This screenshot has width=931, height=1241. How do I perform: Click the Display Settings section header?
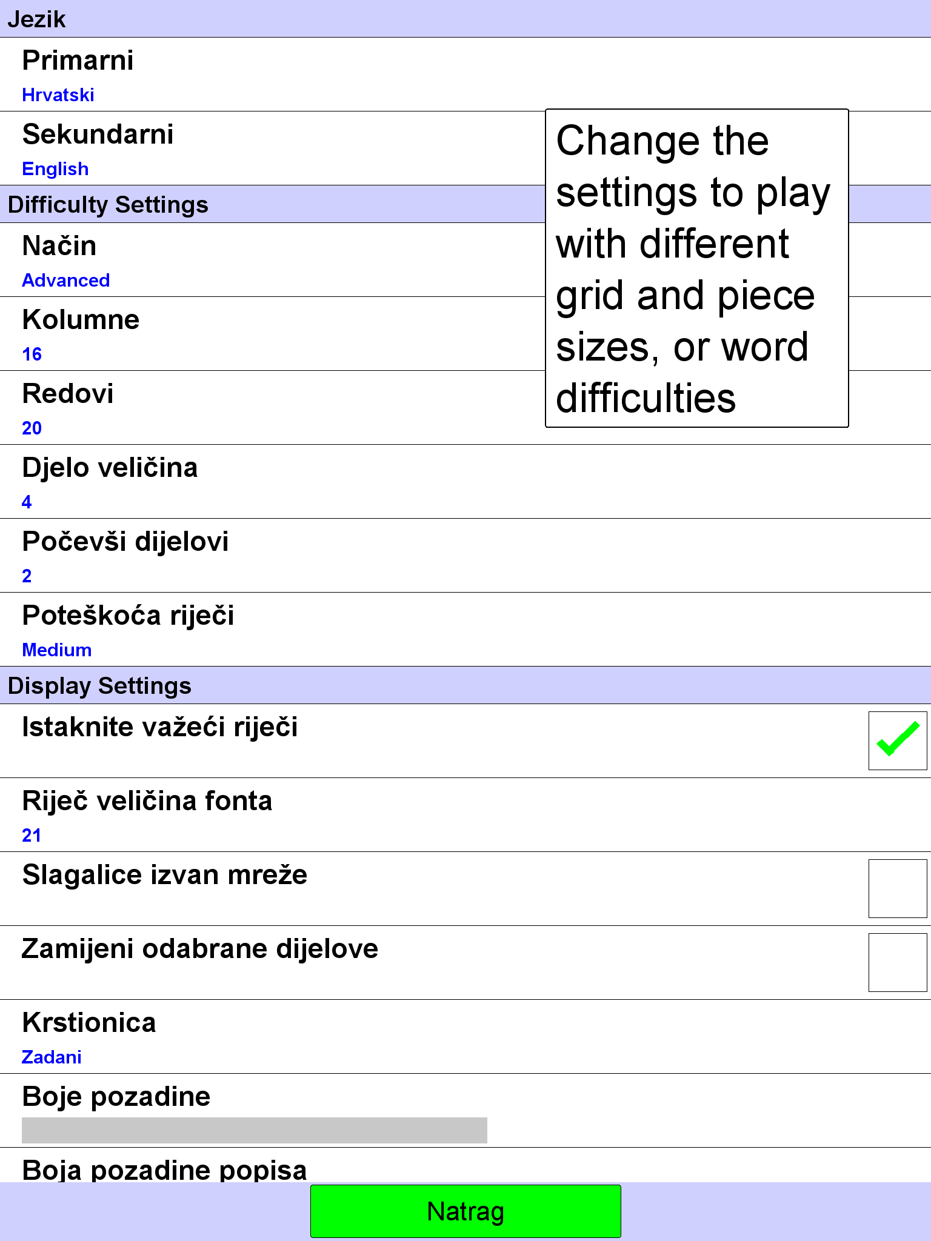465,685
